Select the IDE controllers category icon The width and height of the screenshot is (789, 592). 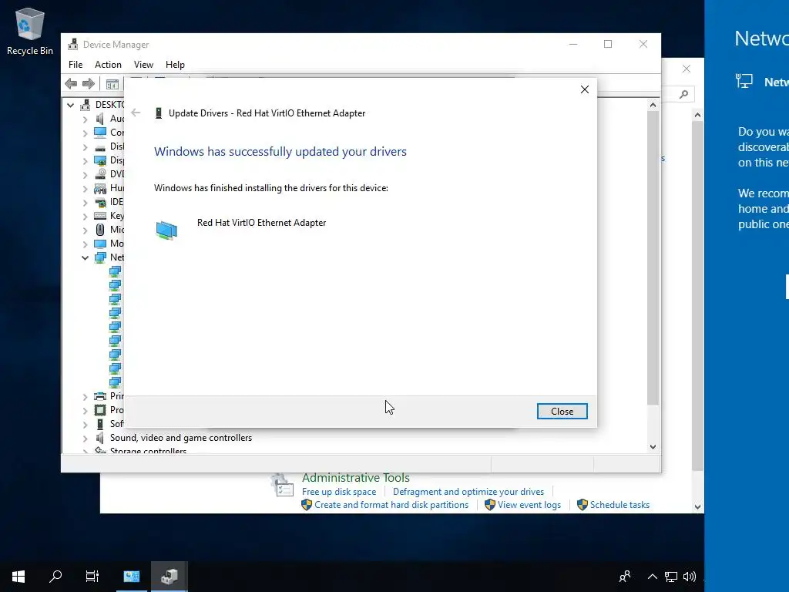click(100, 202)
